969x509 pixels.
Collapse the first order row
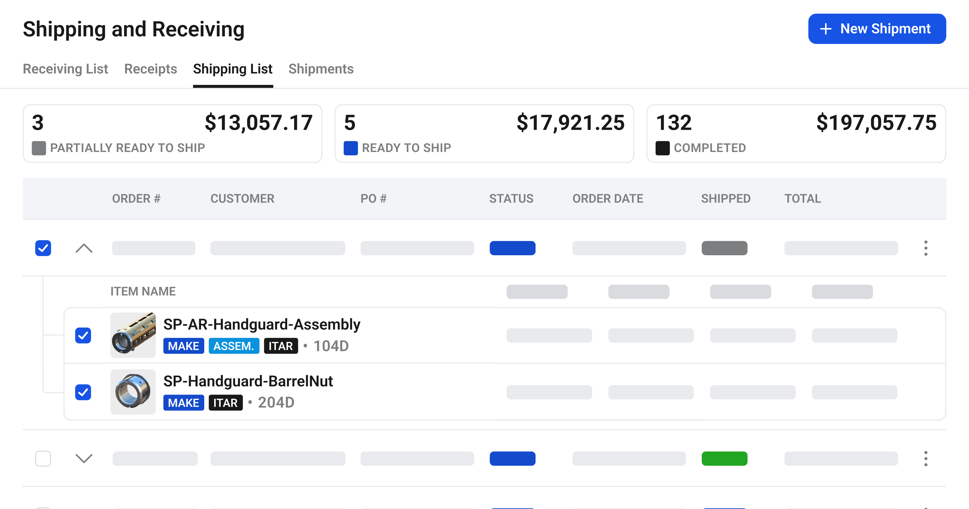(84, 248)
